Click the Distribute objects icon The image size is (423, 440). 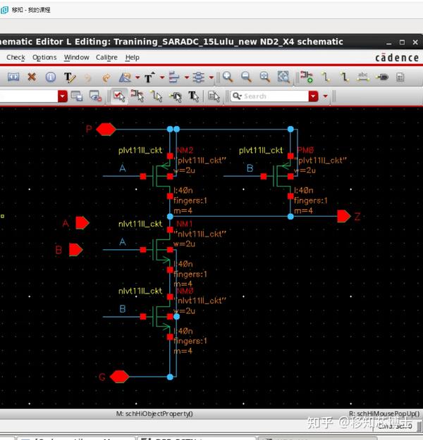click(x=198, y=77)
